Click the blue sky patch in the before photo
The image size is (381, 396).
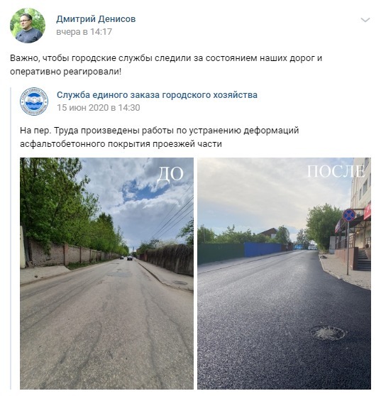pos(143,189)
